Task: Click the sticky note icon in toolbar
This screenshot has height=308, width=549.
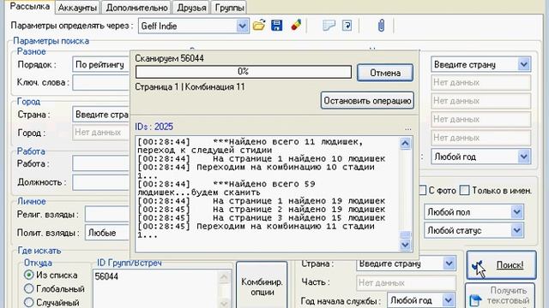Action: pos(329,26)
